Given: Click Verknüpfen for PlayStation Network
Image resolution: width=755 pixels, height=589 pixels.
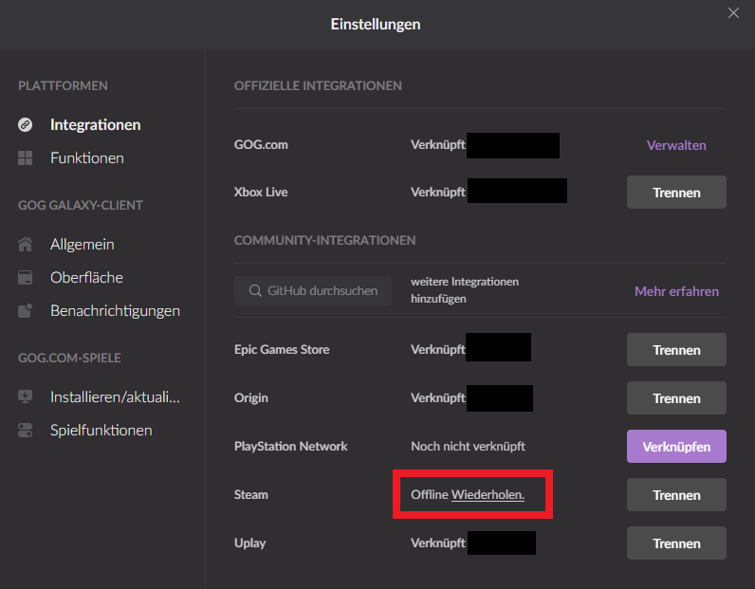Looking at the screenshot, I should [676, 447].
